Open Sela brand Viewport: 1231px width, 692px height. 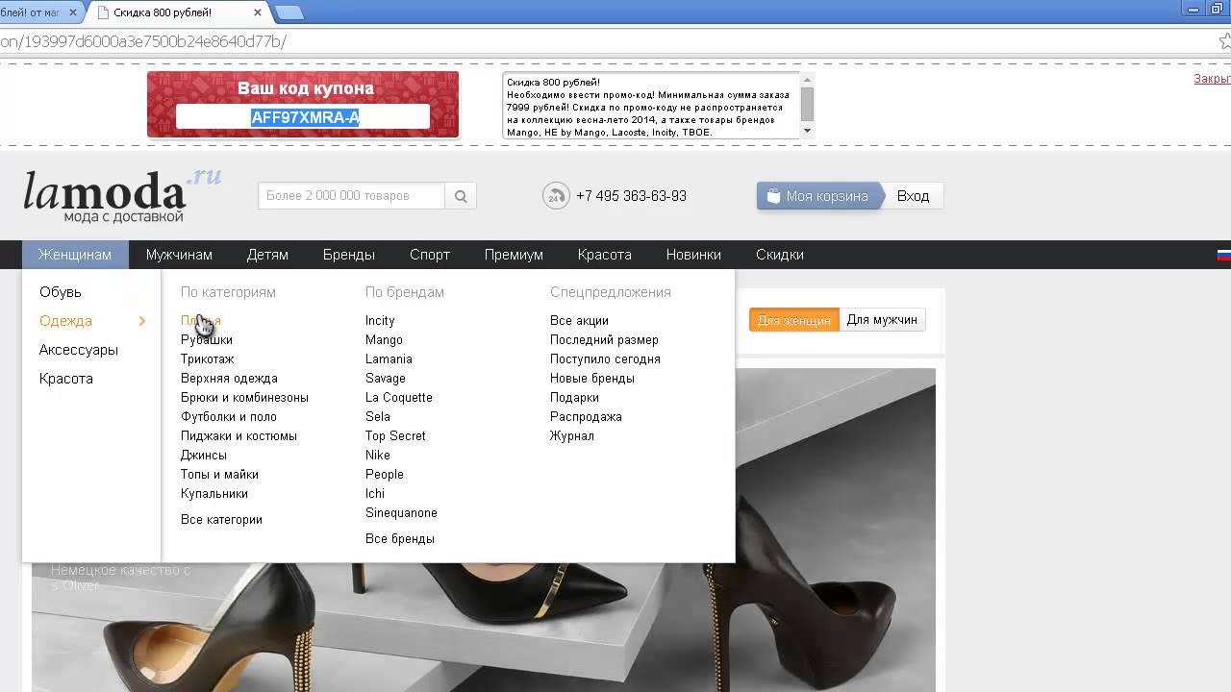[378, 417]
